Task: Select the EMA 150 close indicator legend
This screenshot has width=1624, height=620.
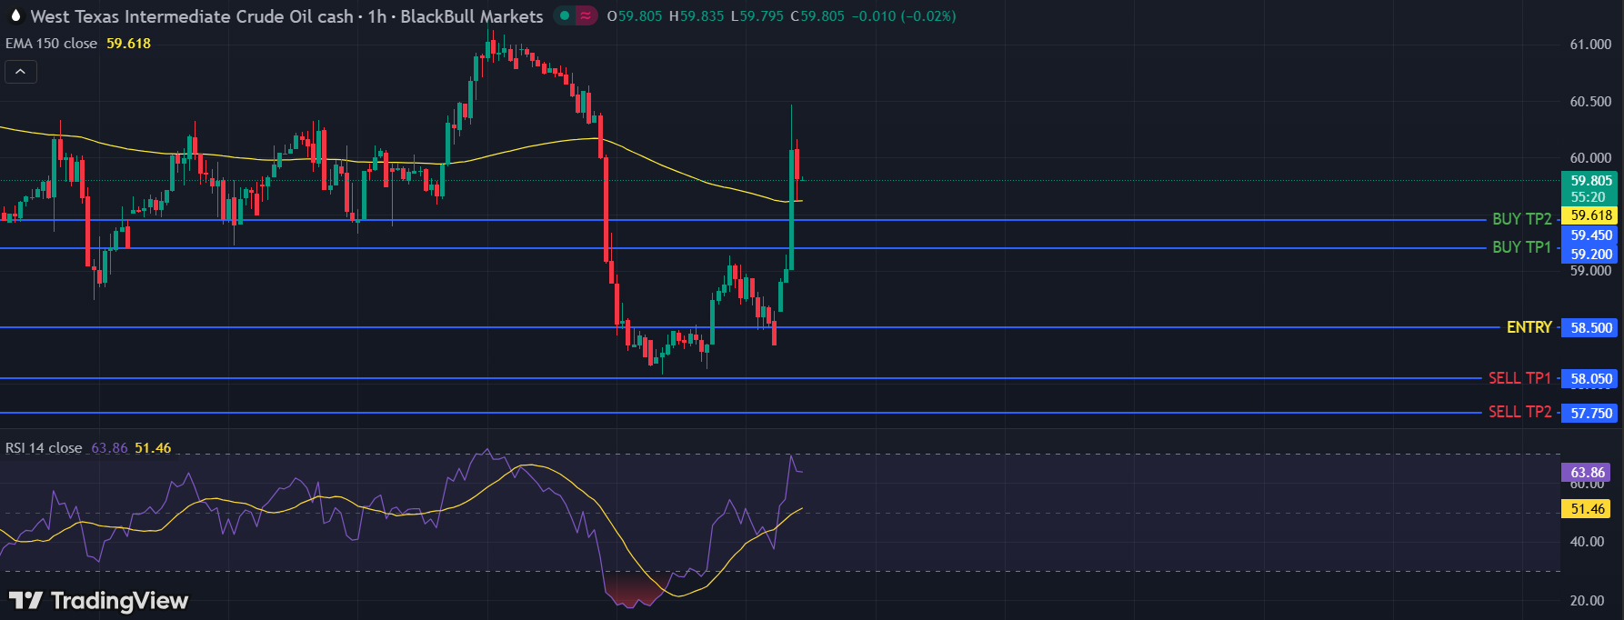Action: 52,44
